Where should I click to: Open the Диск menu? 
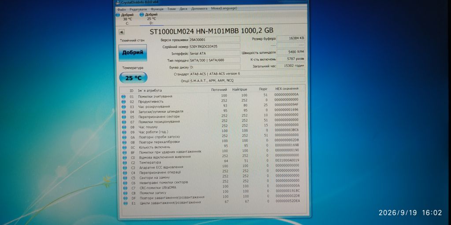coord(183,9)
